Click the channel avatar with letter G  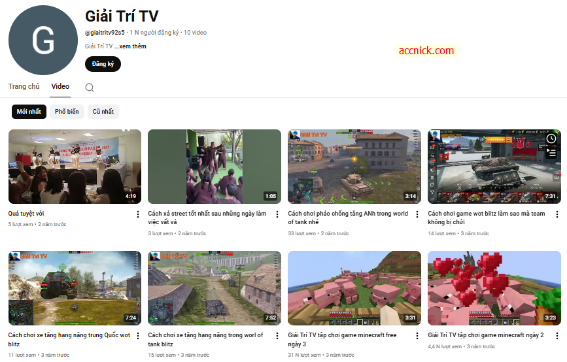43,41
